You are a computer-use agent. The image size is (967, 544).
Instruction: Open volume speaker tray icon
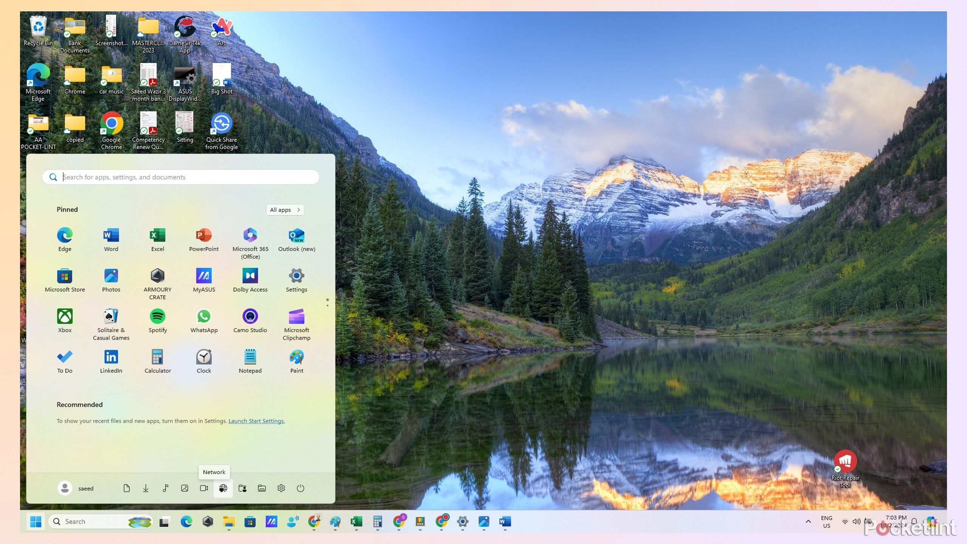pyautogui.click(x=856, y=522)
